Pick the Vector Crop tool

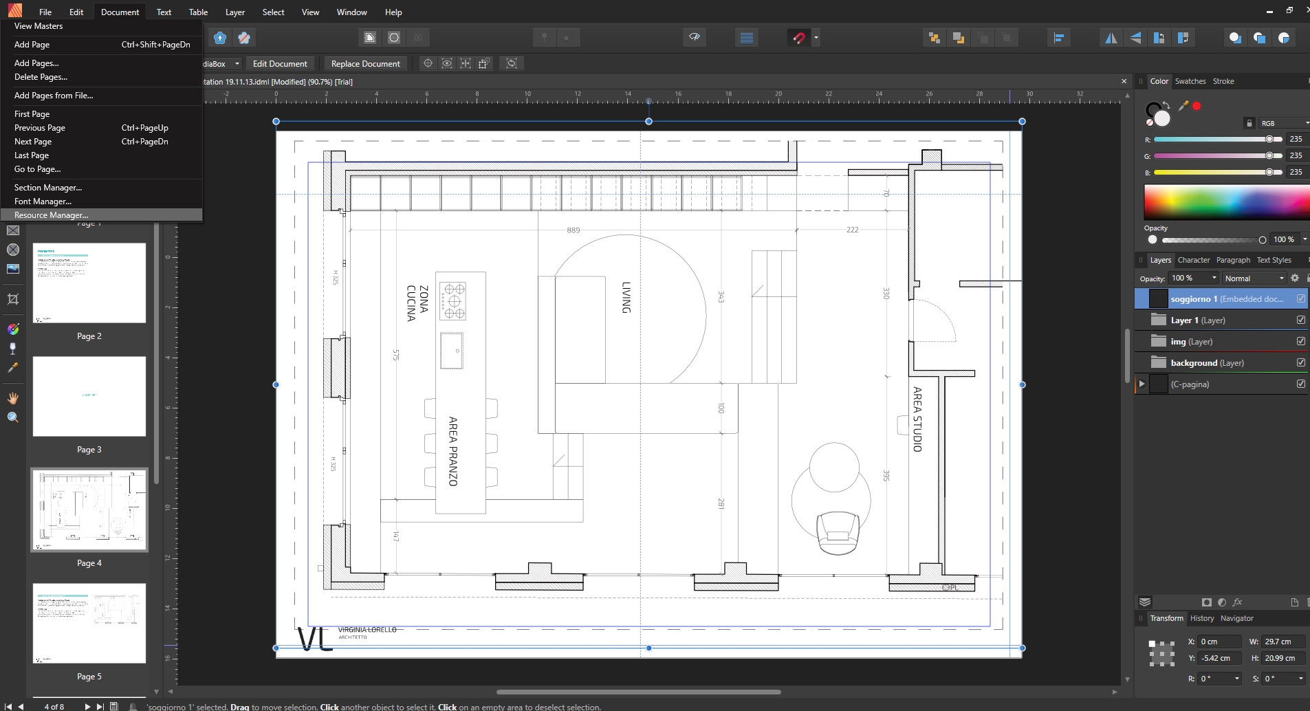[12, 299]
